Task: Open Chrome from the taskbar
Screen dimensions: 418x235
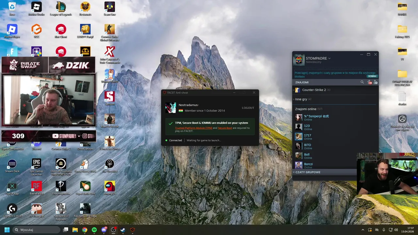Action: (85, 230)
